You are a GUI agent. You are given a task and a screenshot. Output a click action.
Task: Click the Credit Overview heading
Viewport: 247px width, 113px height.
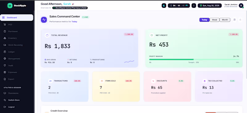pos(59,111)
